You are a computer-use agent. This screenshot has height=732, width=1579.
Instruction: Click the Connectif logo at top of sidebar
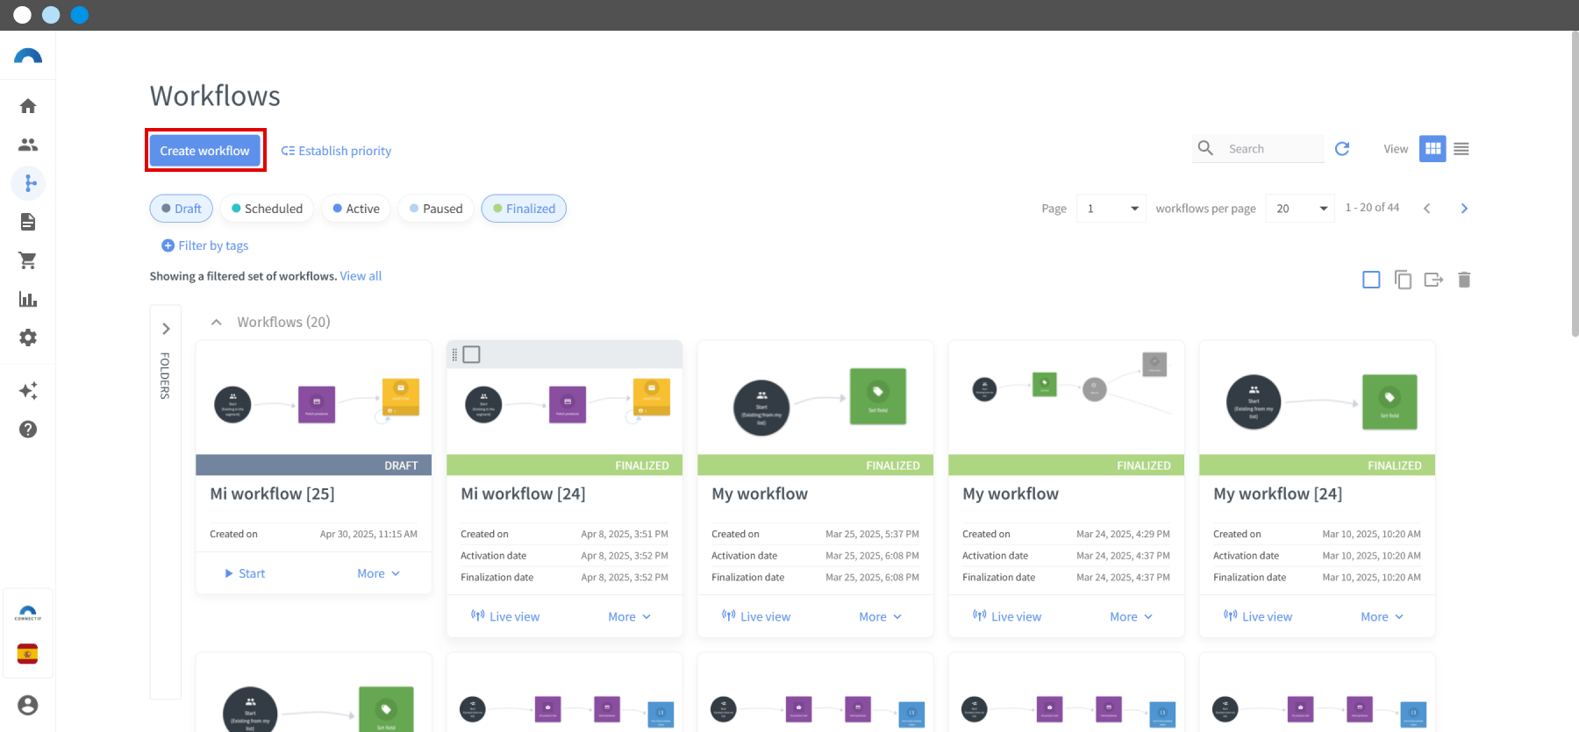click(x=28, y=56)
